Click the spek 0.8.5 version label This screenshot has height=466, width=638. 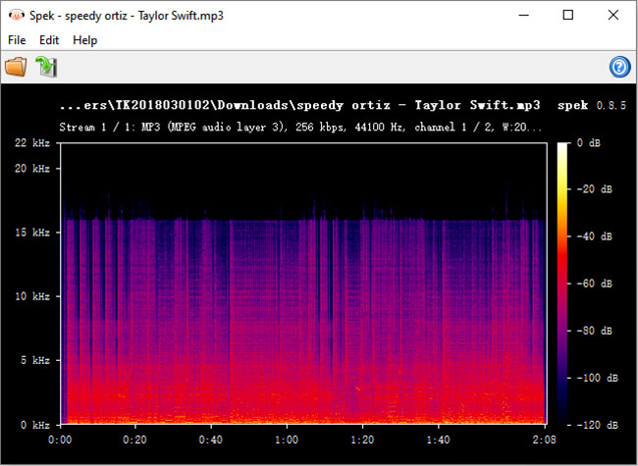(x=592, y=105)
